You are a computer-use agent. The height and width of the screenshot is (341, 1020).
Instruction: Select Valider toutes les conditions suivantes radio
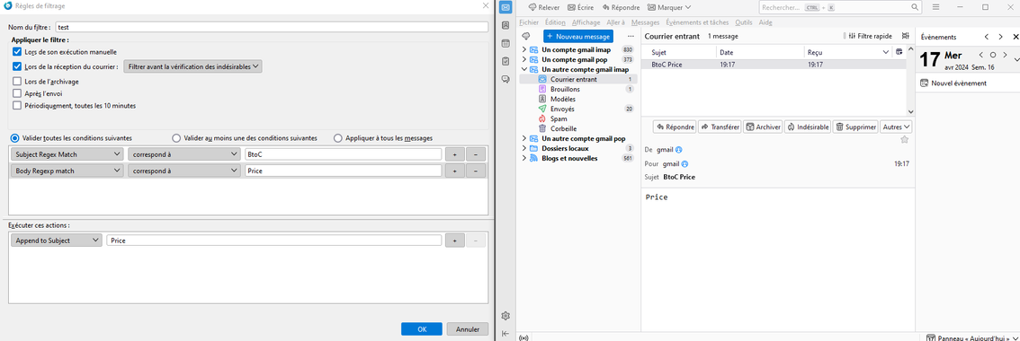pyautogui.click(x=15, y=137)
